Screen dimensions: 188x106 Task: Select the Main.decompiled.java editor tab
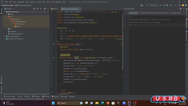click(71, 9)
